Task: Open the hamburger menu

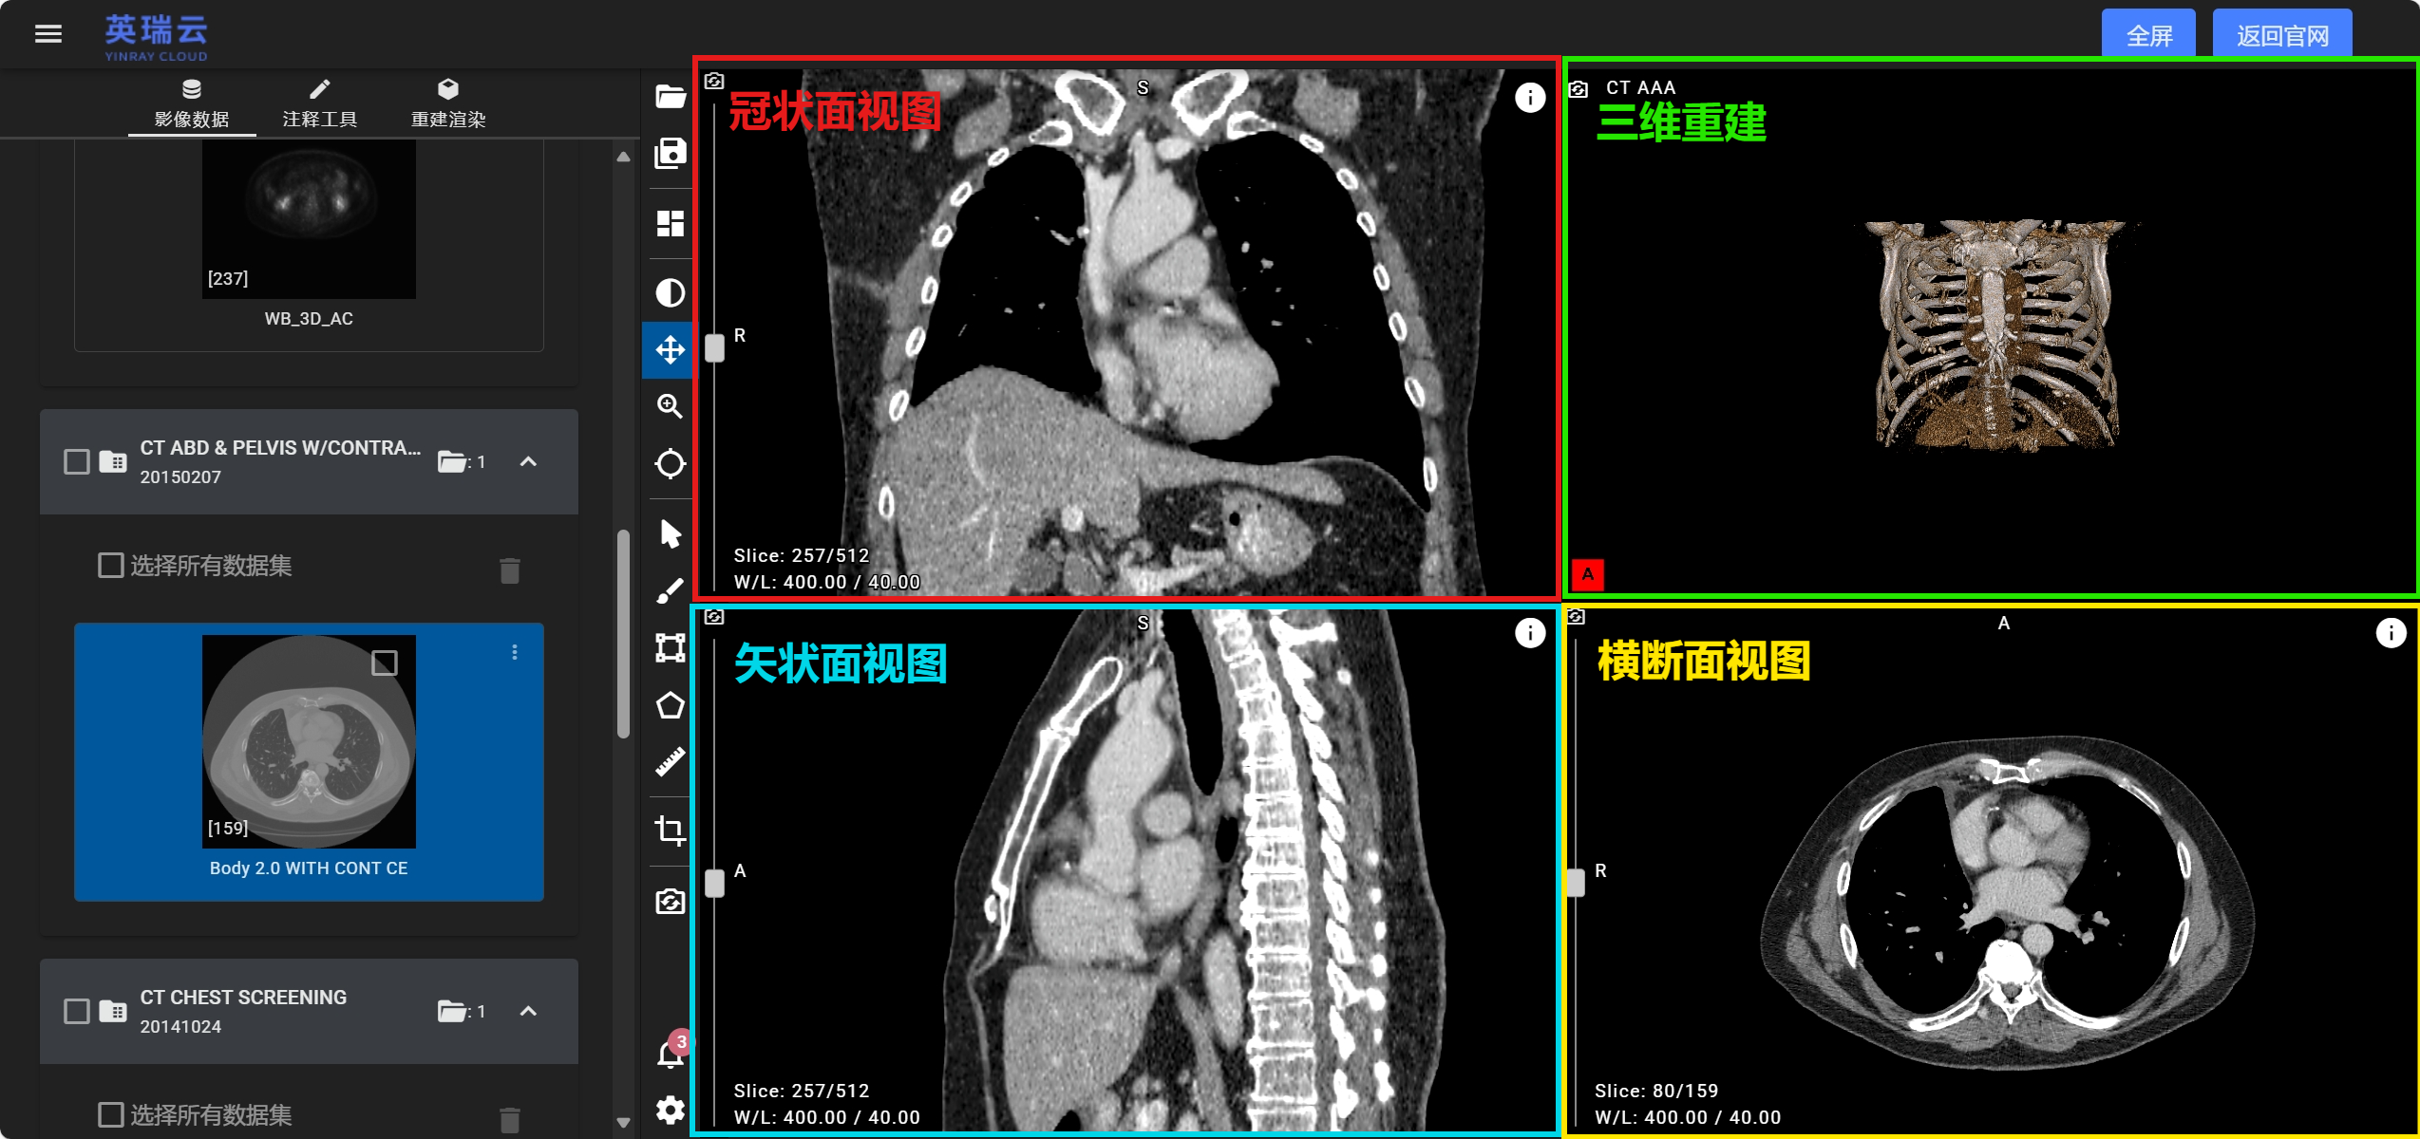Action: 48,34
